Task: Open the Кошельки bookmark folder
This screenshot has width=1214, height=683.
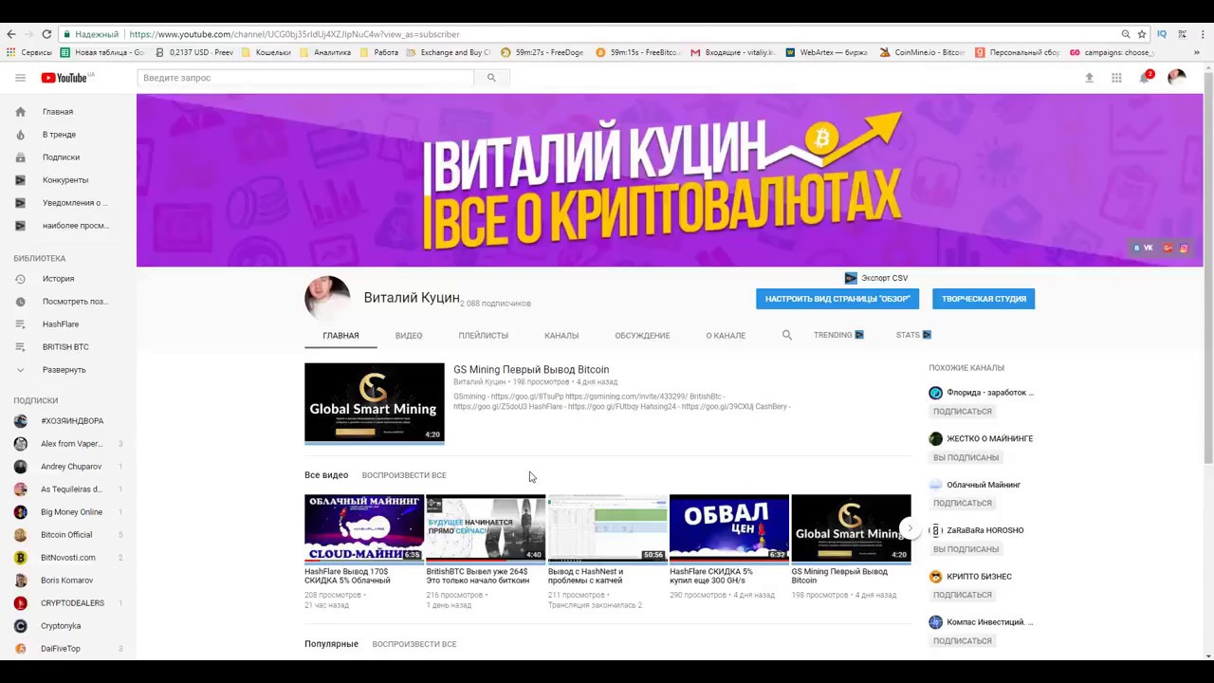Action: coord(267,53)
